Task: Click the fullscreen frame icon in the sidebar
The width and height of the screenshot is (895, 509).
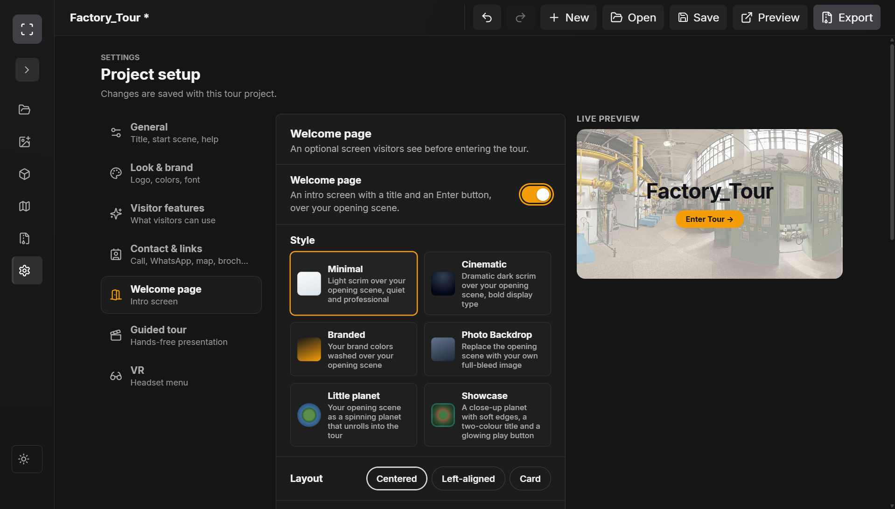Action: tap(27, 29)
